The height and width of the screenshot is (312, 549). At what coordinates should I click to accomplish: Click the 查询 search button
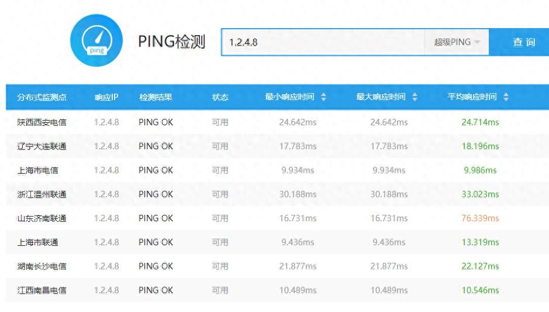pos(524,42)
